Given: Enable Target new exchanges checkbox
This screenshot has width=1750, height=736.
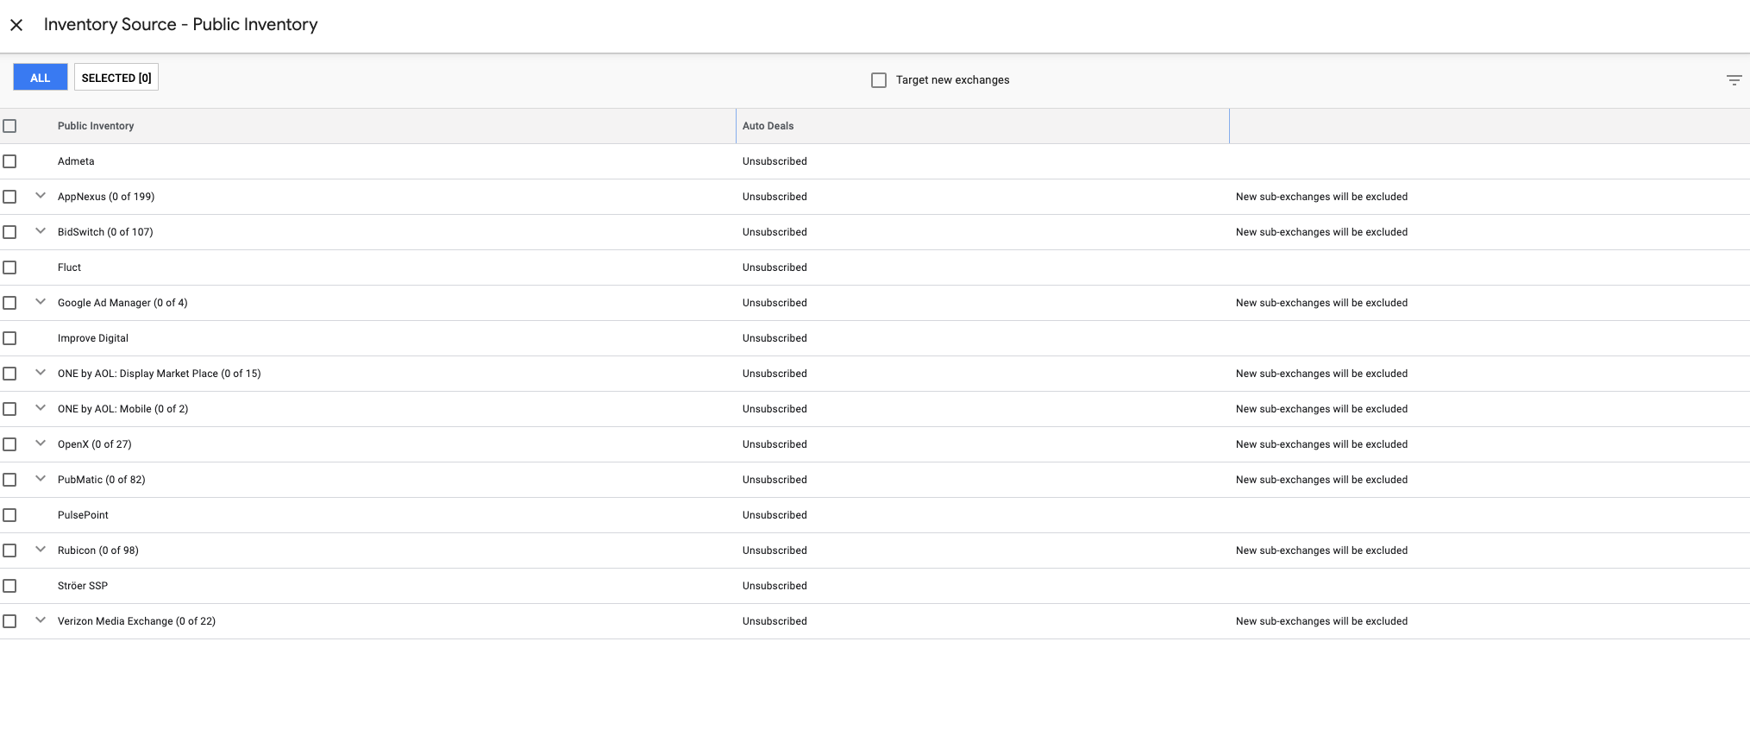Looking at the screenshot, I should pos(879,80).
